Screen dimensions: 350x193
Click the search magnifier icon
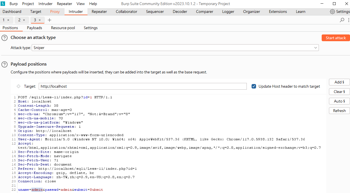point(342,20)
